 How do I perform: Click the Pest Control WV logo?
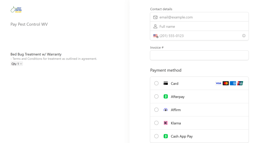(16, 10)
